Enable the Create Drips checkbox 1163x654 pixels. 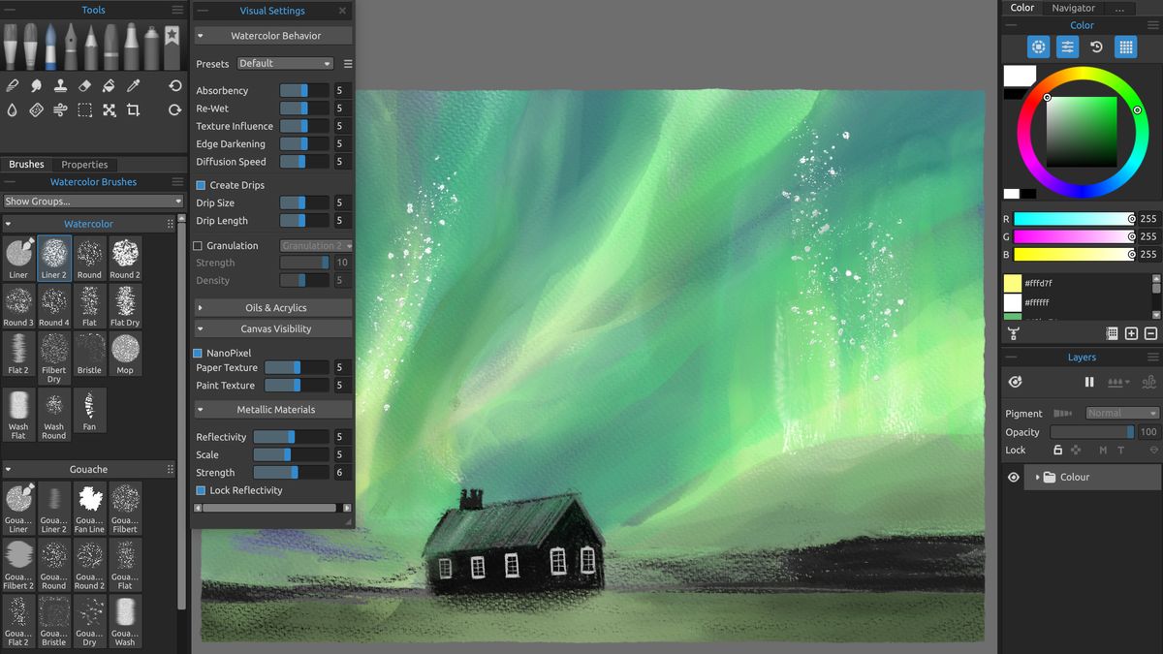tap(202, 184)
